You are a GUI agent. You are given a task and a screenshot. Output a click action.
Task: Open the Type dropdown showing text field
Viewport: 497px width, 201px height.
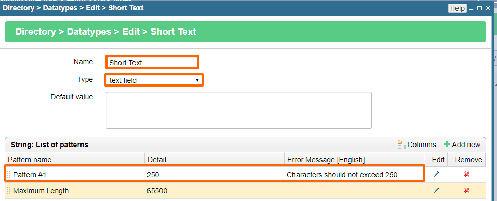pos(154,80)
